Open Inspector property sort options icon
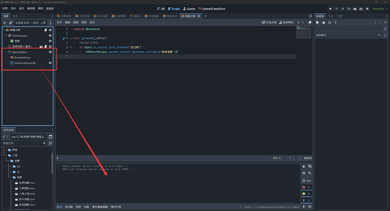The height and width of the screenshot is (211, 390). coord(385,35)
